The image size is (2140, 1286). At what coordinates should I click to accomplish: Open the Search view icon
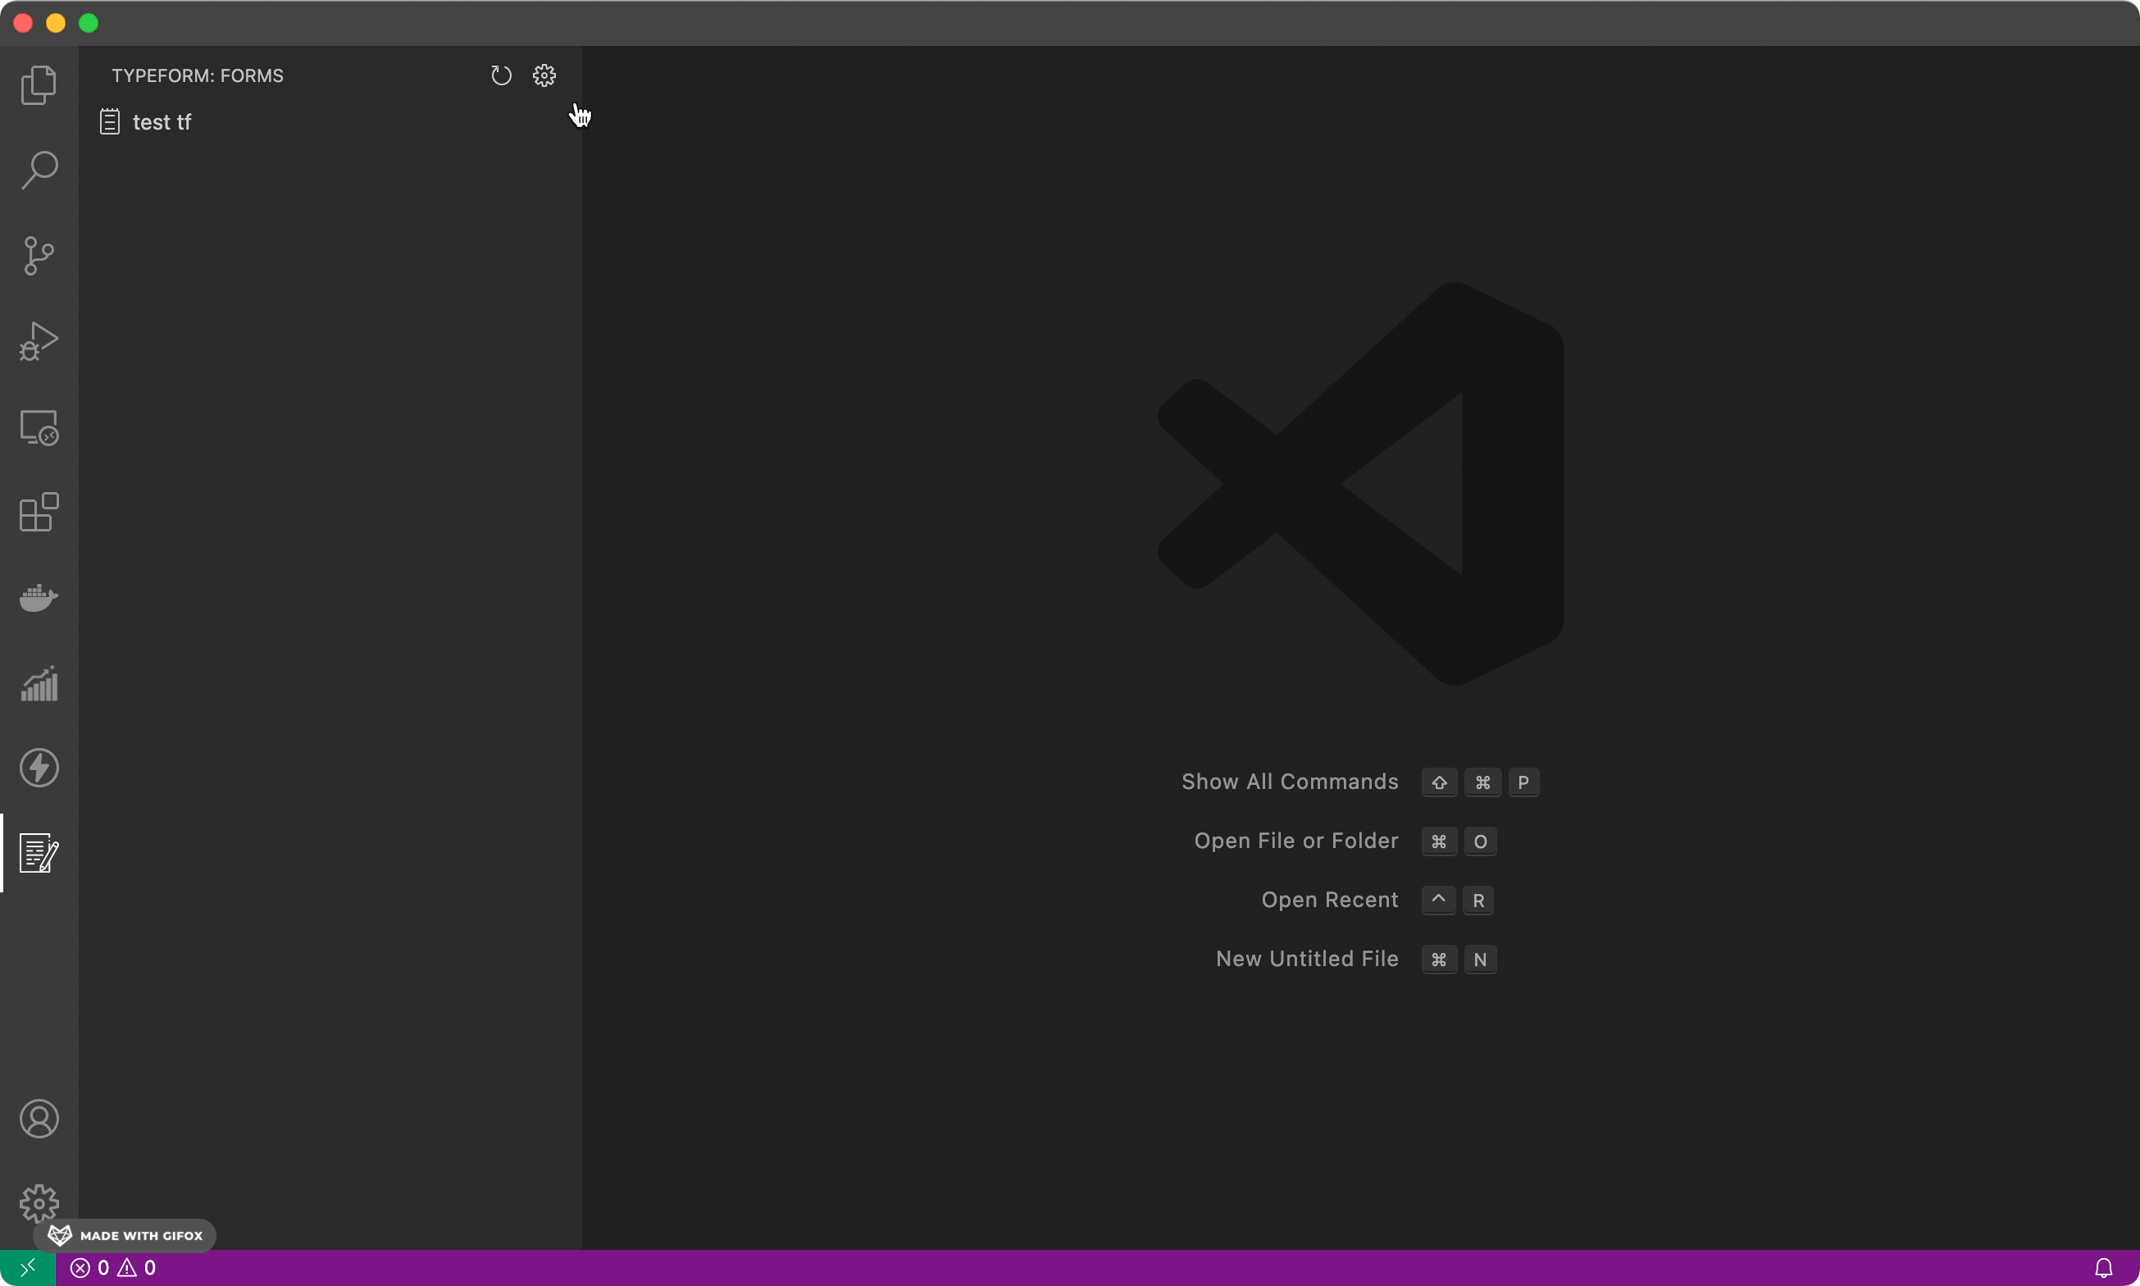[x=39, y=170]
